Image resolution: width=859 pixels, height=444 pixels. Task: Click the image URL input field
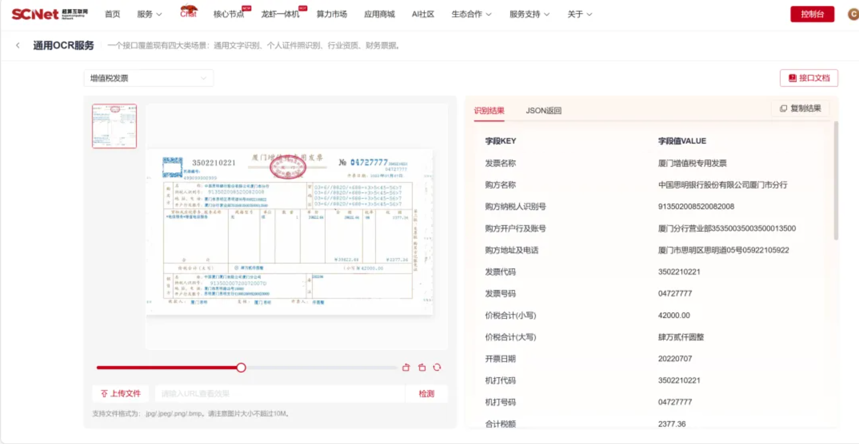(280, 394)
